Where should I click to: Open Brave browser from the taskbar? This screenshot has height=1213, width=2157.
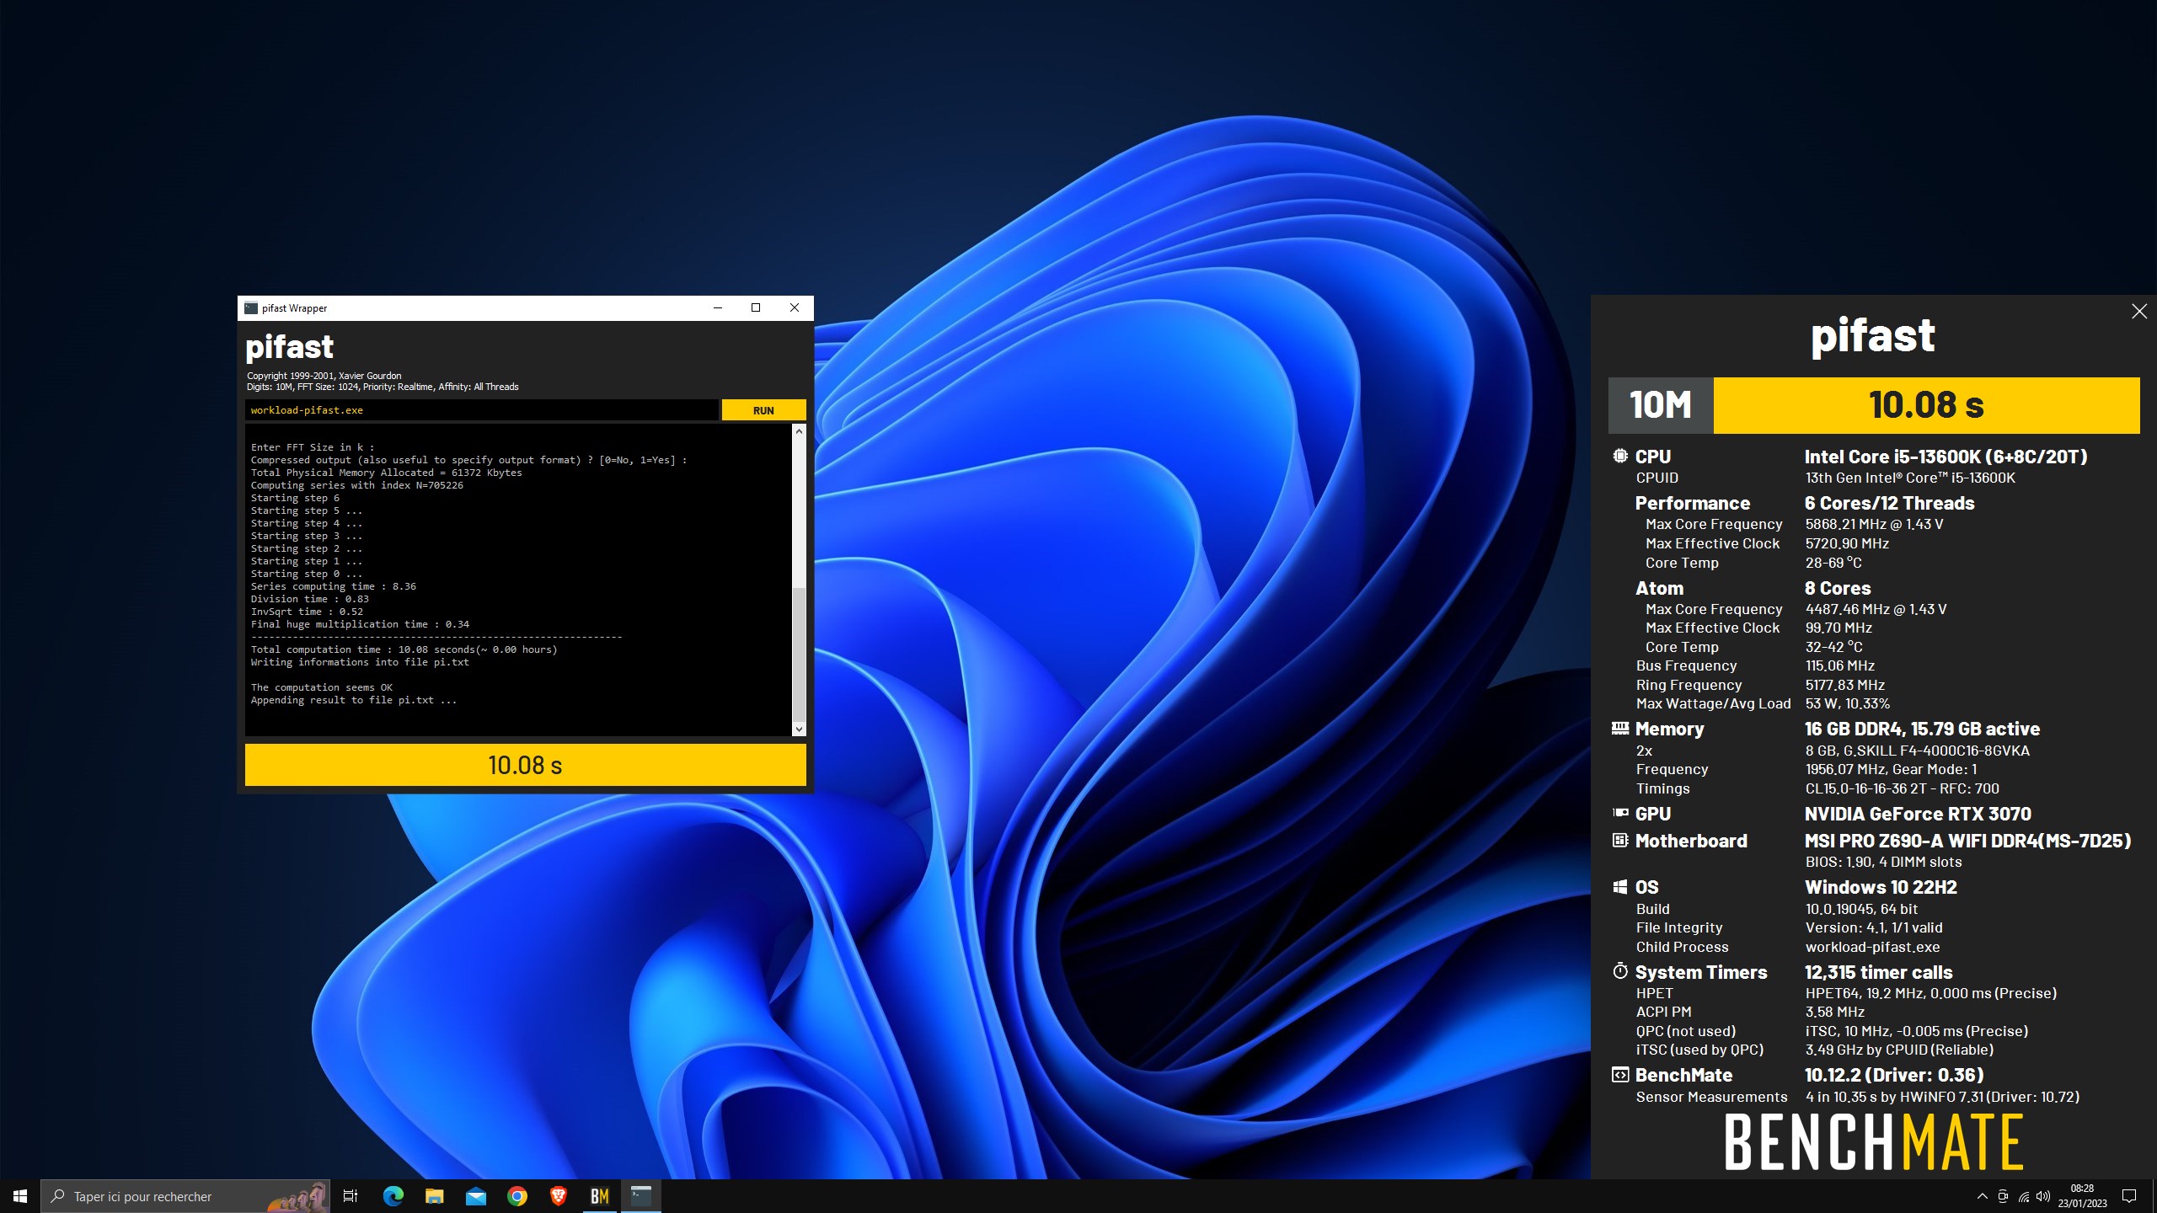(558, 1196)
